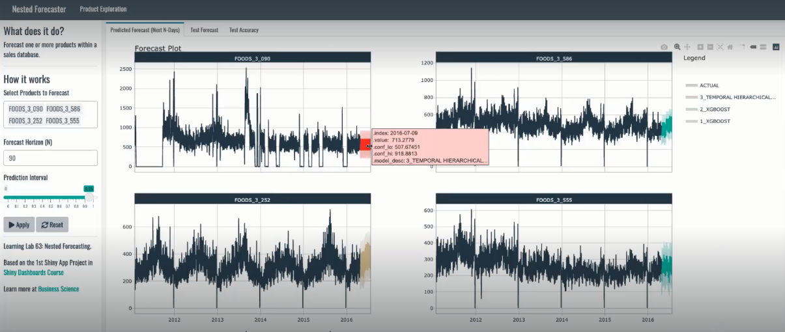The image size is (785, 332).
Task: Click the Zoom out minus icon
Action: click(x=710, y=47)
